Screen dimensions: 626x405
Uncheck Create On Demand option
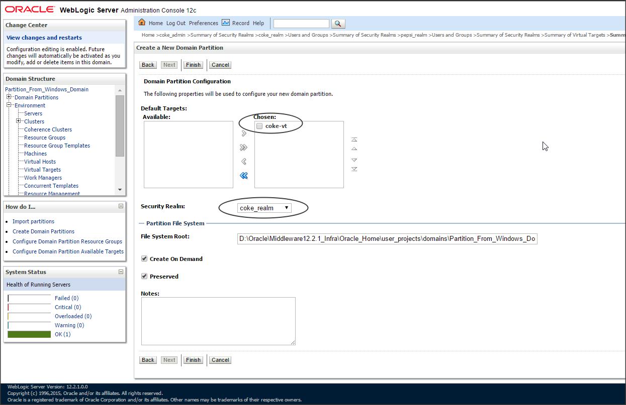(x=144, y=259)
